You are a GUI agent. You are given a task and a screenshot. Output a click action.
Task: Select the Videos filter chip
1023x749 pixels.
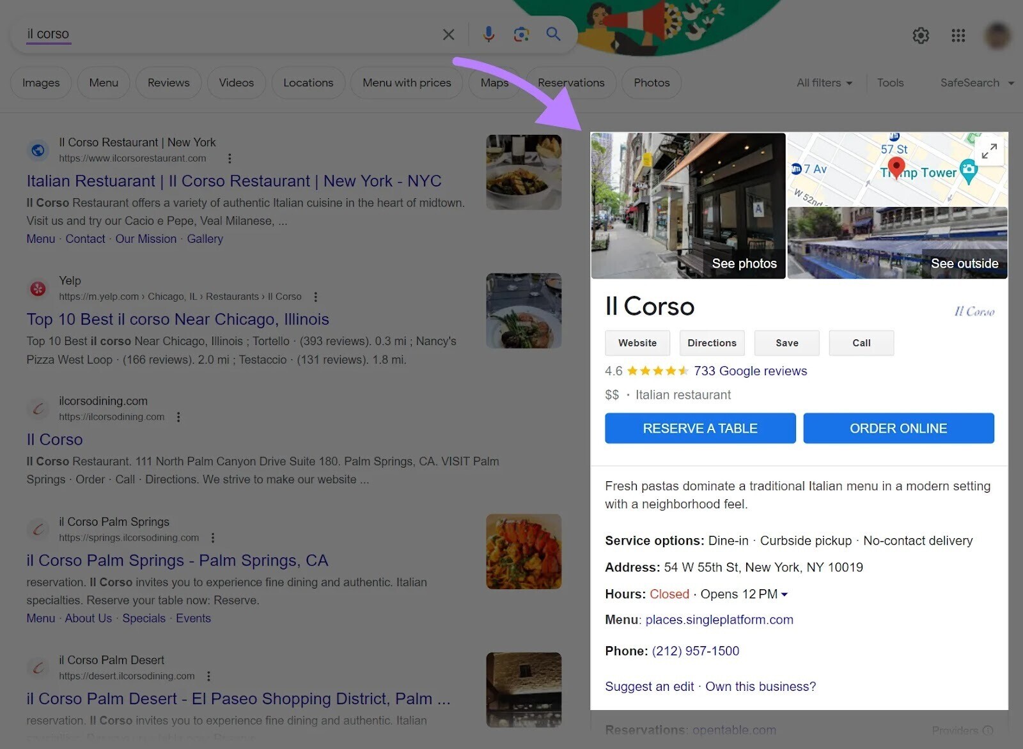237,82
